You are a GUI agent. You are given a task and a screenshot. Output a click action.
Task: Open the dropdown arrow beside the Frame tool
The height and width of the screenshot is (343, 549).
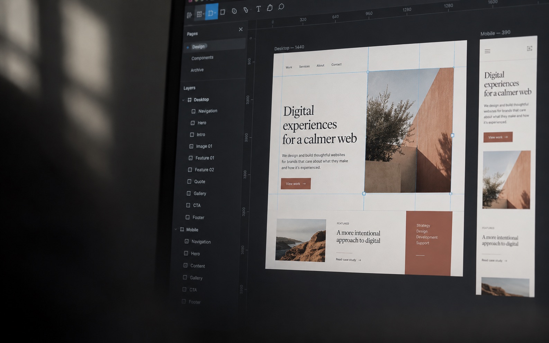pos(215,13)
